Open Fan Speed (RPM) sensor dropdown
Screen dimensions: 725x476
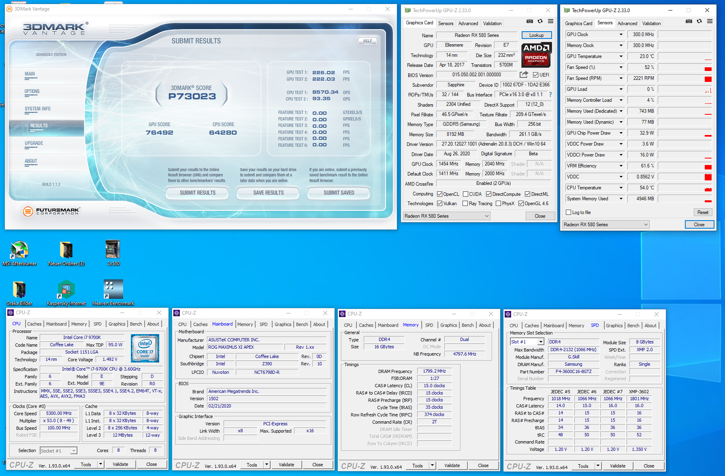(621, 78)
